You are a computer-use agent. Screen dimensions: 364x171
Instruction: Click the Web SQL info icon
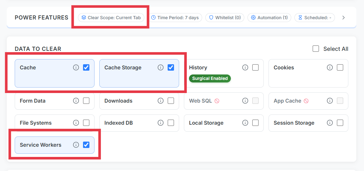[245, 101]
